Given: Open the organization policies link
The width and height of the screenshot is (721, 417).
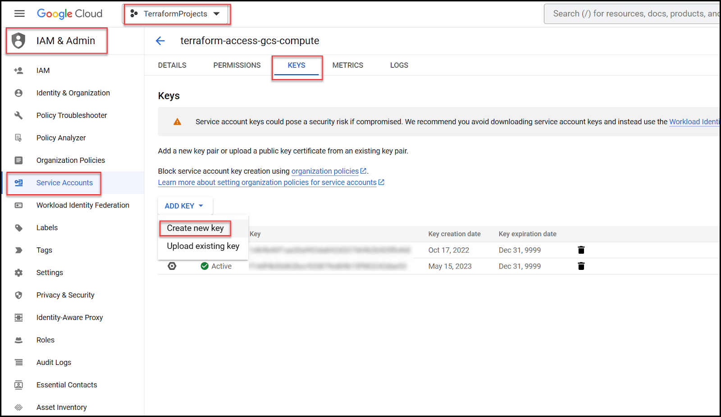Looking at the screenshot, I should pos(325,171).
